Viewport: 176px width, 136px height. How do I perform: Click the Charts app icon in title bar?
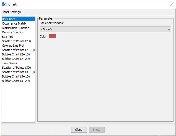[4, 4]
